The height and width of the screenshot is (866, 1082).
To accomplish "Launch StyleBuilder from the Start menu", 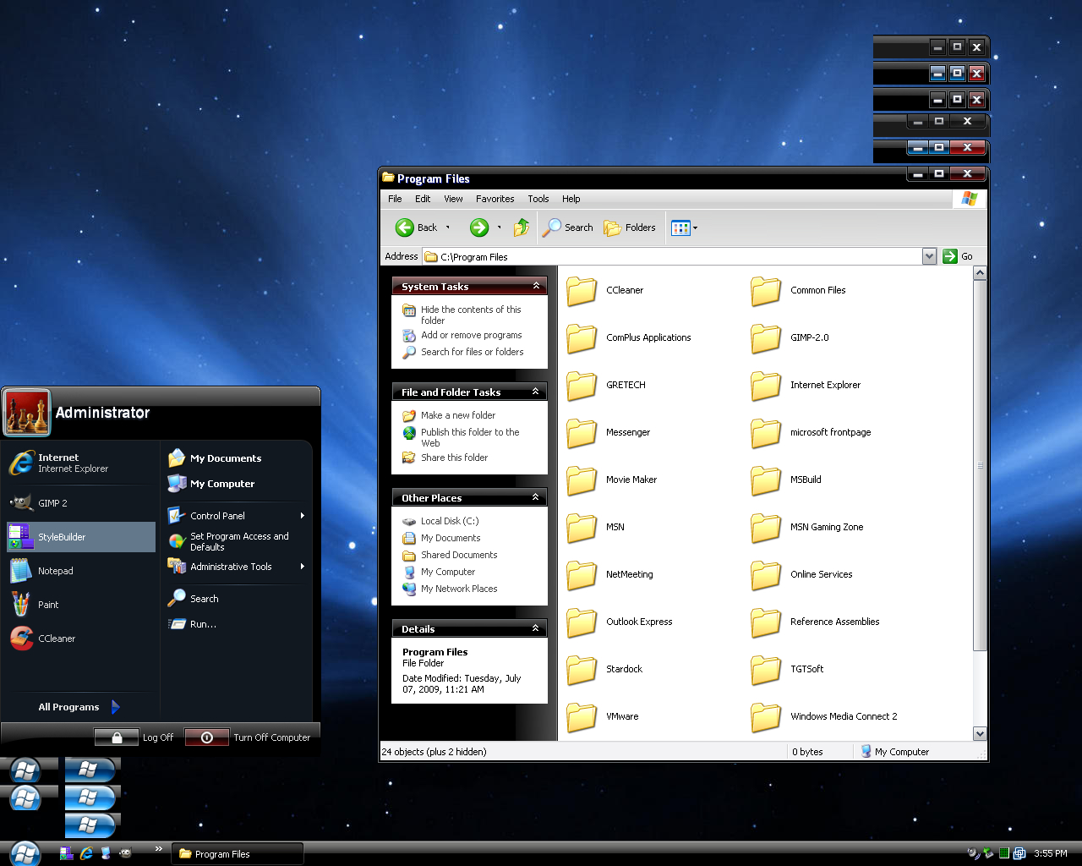I will (81, 537).
